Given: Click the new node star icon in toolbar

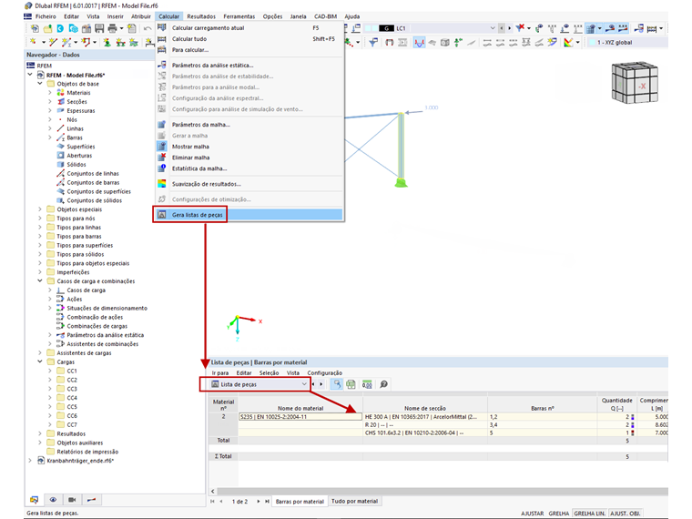Looking at the screenshot, I should (x=33, y=43).
